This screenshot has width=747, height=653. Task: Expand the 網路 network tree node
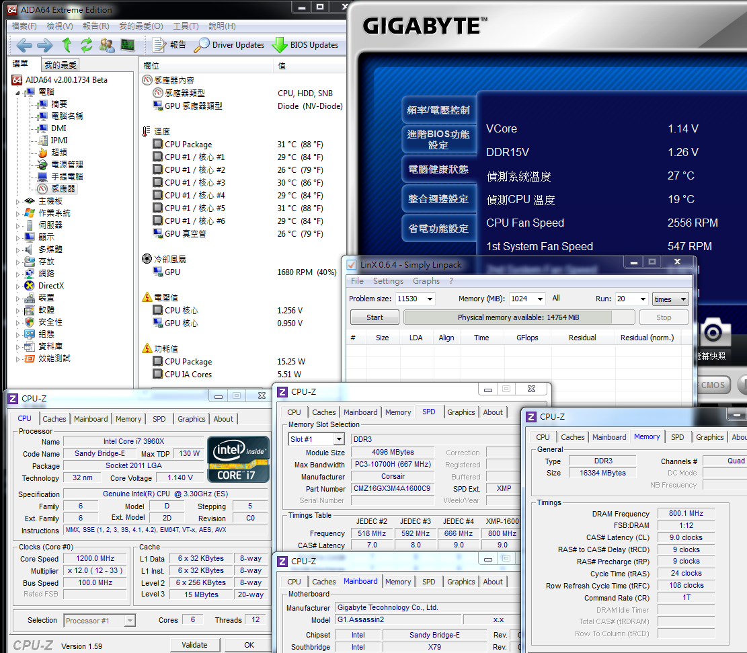click(x=17, y=274)
